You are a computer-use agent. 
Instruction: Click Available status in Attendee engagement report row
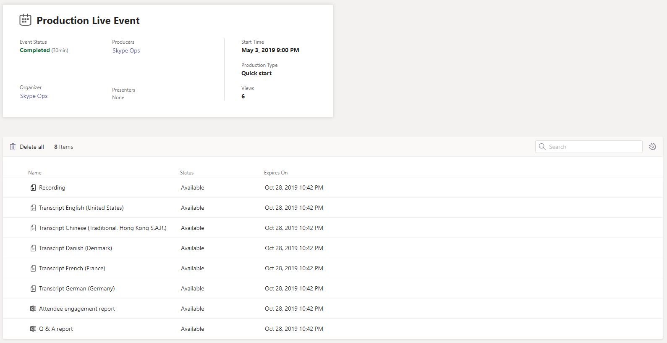click(x=193, y=309)
